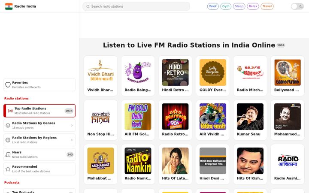This screenshot has width=309, height=193.
Task: Select the Relax mood tag
Action: click(253, 6)
